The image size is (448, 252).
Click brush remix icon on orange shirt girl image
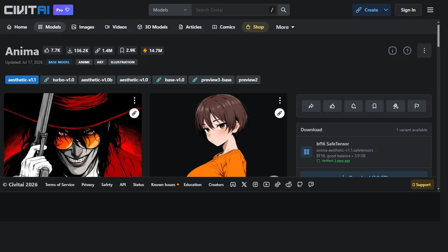(x=280, y=113)
